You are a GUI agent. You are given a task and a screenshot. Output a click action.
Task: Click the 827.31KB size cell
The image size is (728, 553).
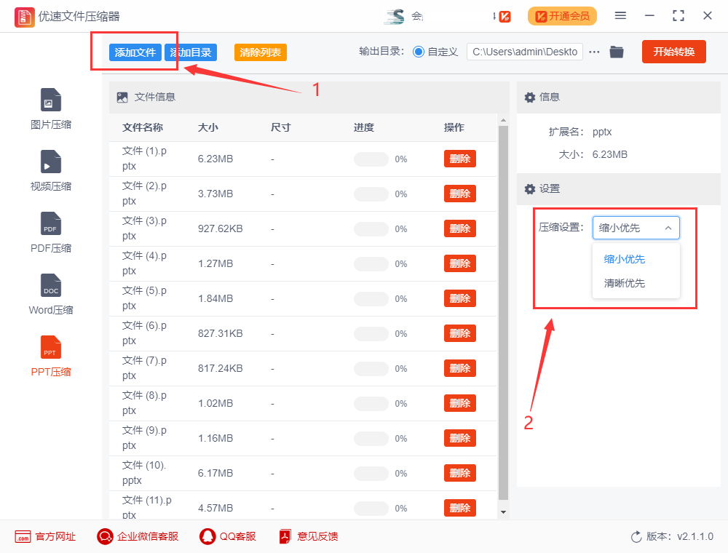[220, 333]
